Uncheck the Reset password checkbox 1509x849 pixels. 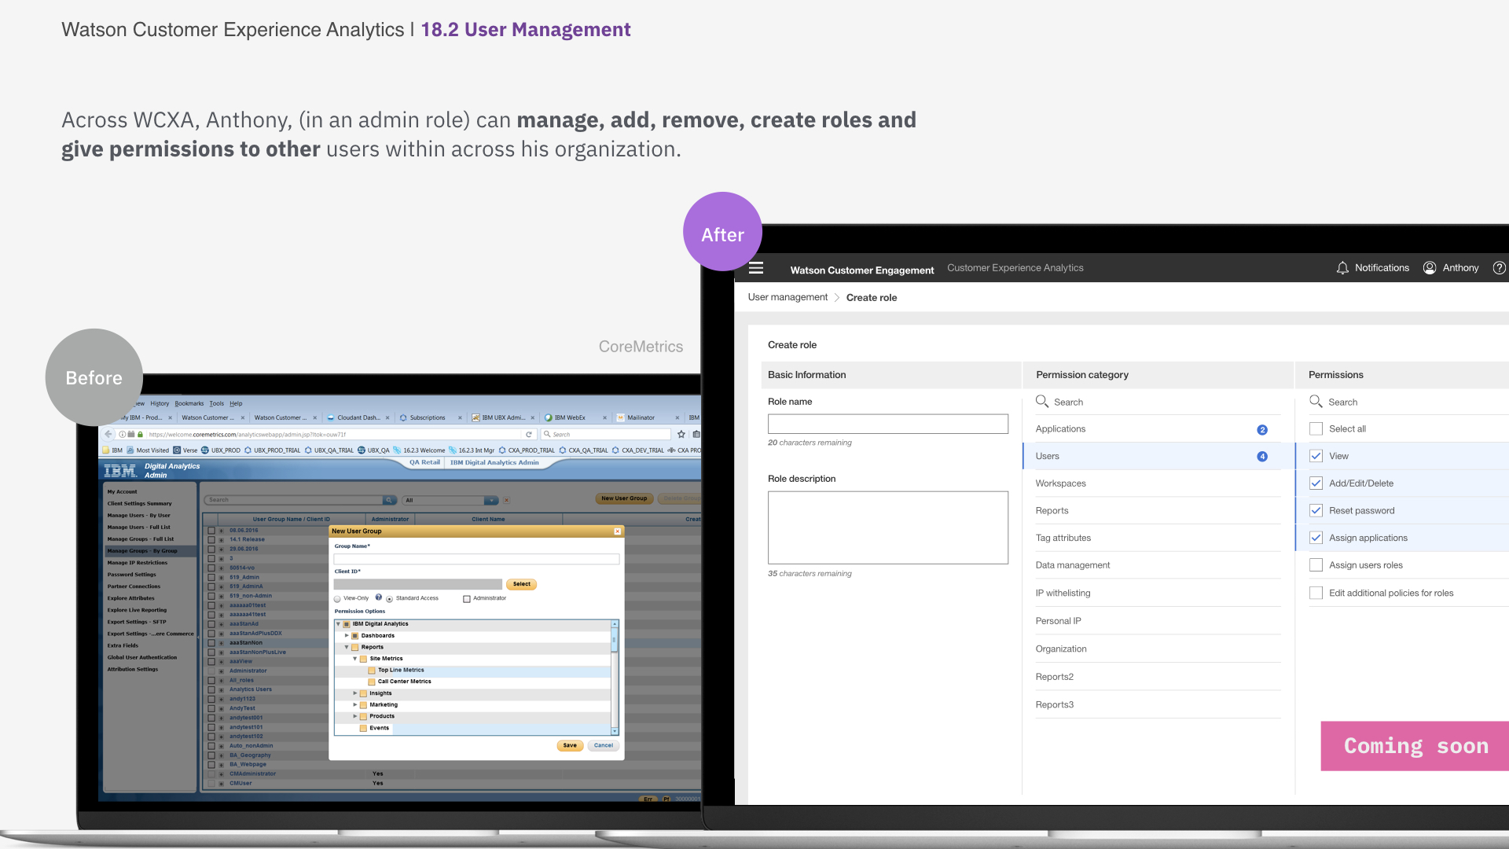click(x=1316, y=511)
